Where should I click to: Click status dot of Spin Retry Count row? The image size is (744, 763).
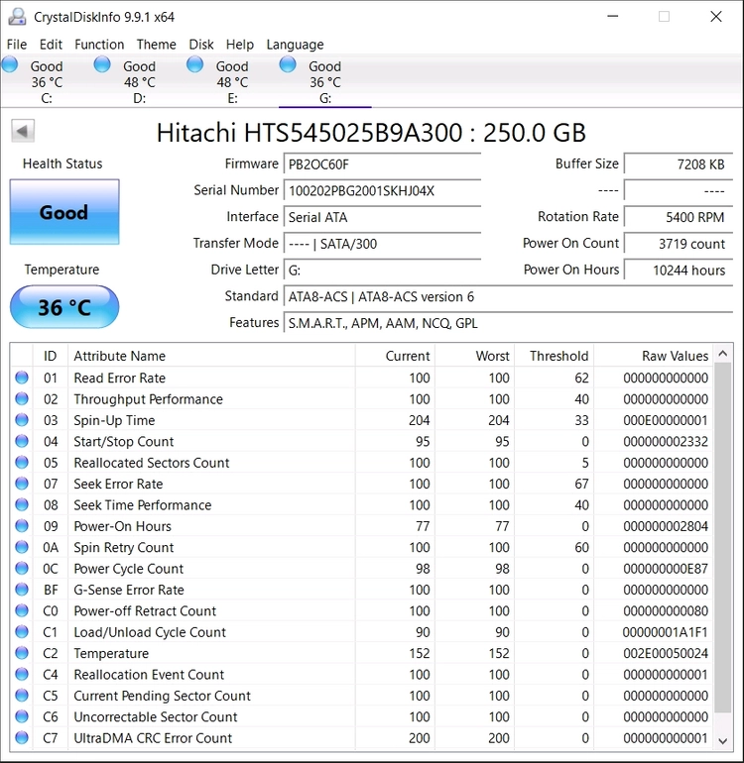click(22, 547)
